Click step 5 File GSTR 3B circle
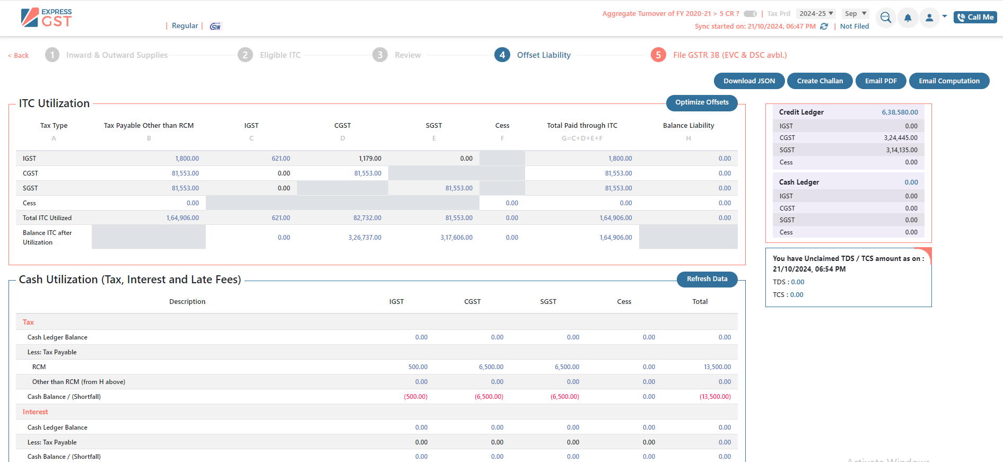This screenshot has height=462, width=1003. (x=658, y=55)
